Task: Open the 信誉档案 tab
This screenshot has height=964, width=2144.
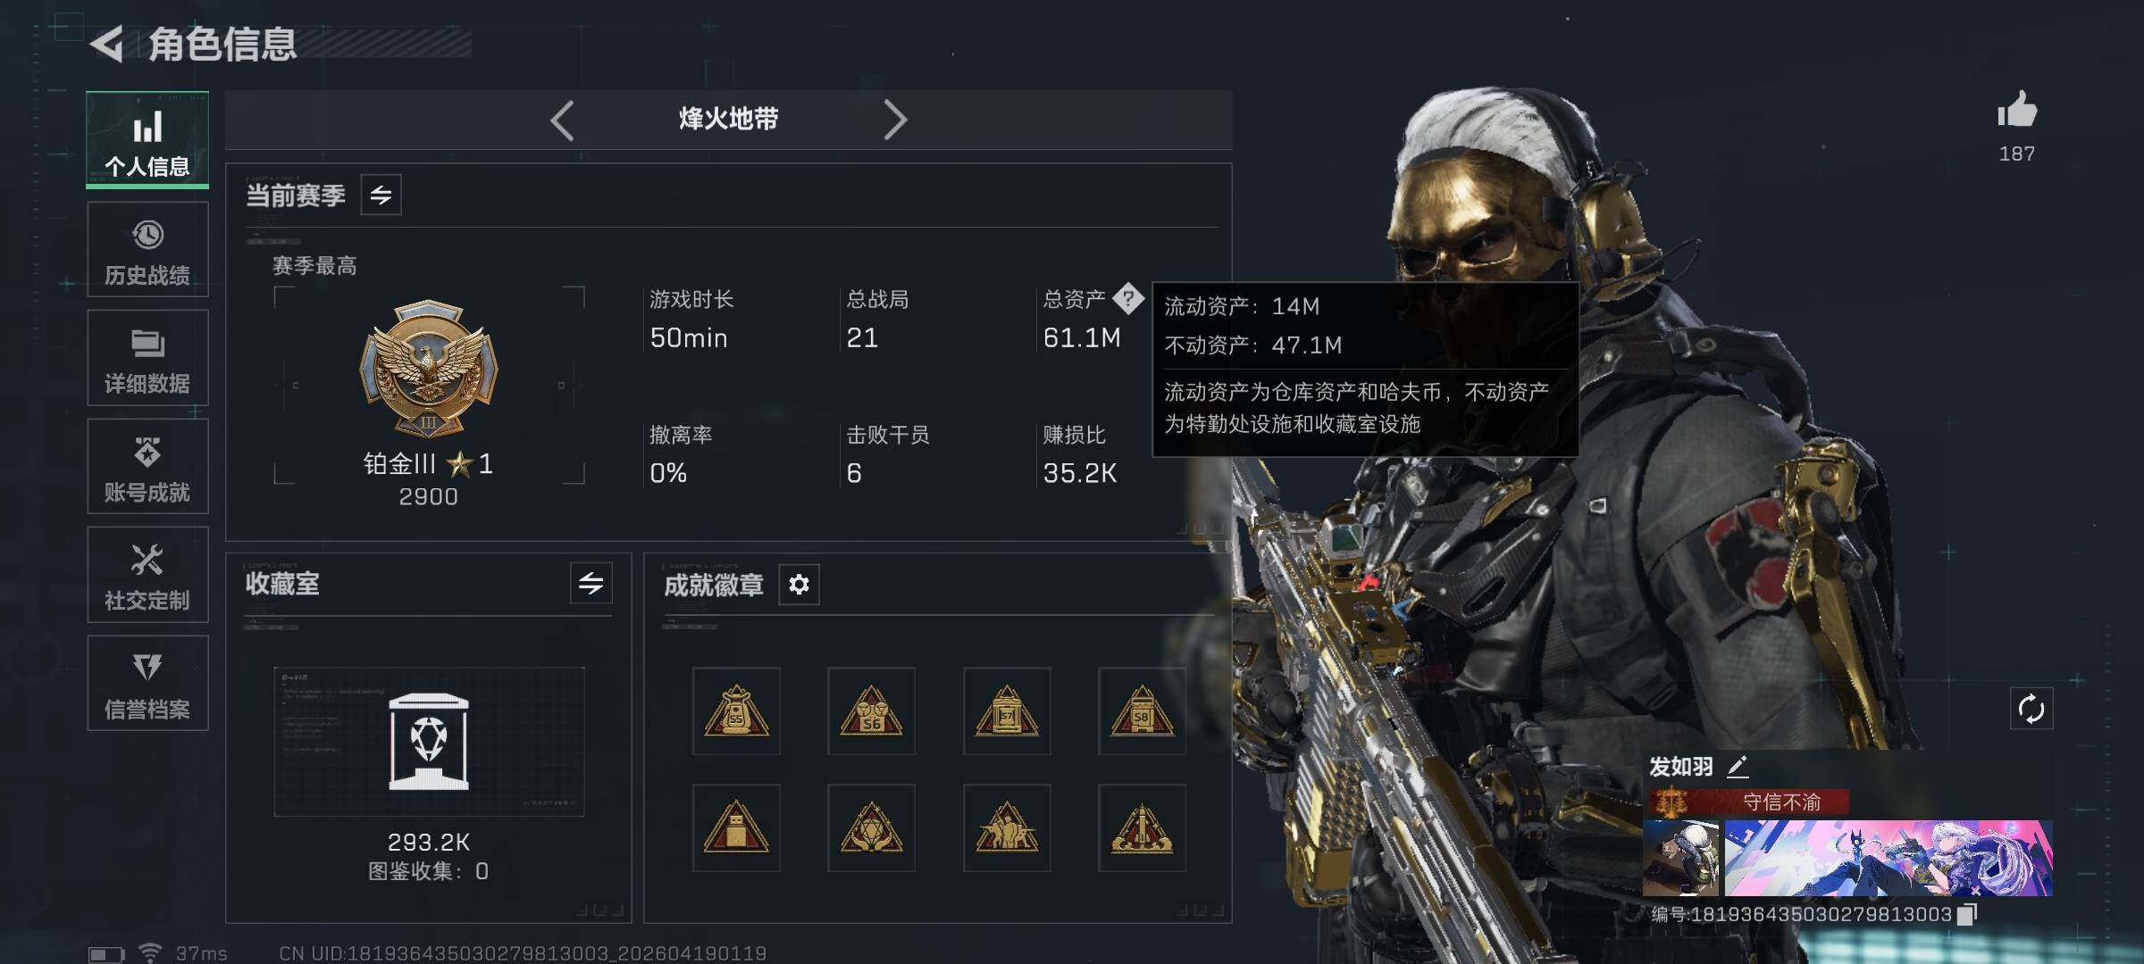Action: [147, 683]
